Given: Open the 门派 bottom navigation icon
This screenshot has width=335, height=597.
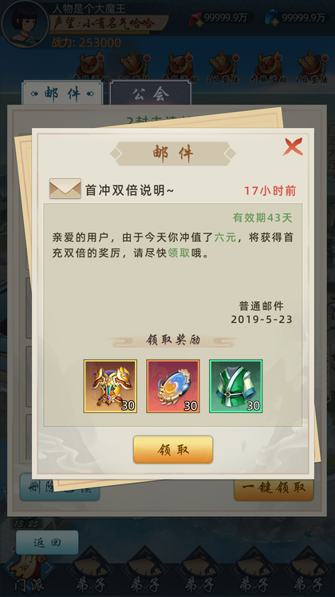Looking at the screenshot, I should pyautogui.click(x=27, y=572).
